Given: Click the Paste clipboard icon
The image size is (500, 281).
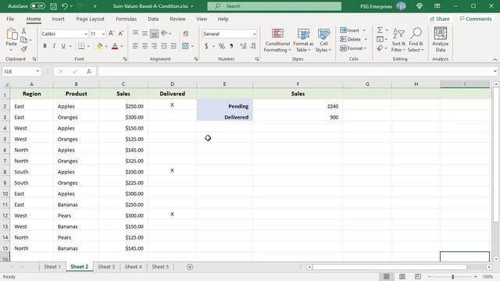Looking at the screenshot, I should (12, 34).
